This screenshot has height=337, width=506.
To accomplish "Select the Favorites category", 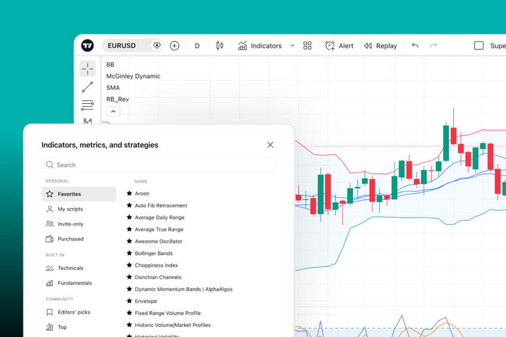I will [79, 194].
